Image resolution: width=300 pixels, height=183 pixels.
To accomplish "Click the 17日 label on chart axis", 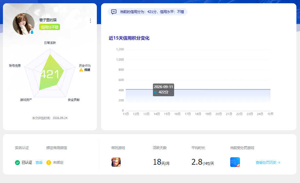I will (x=188, y=114).
